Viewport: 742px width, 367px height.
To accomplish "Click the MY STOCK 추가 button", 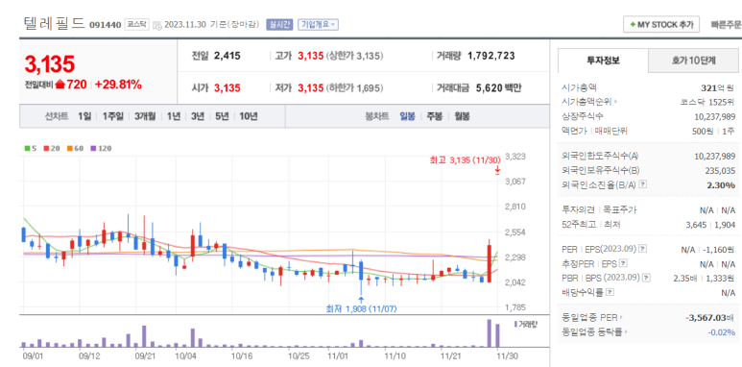I will [x=661, y=25].
